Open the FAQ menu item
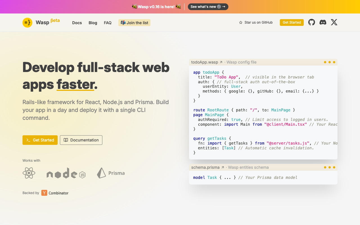This screenshot has width=360, height=225. click(108, 23)
